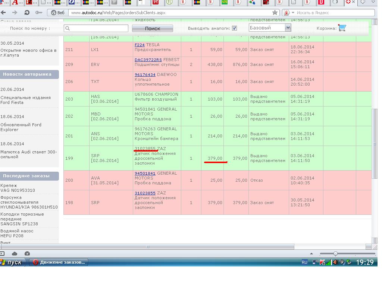
Task: Open the password key icon
Action: coord(38,13)
